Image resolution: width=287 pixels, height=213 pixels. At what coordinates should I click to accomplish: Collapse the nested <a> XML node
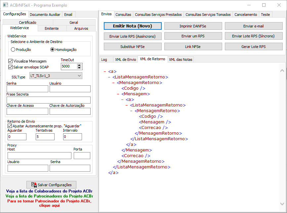click(122, 100)
